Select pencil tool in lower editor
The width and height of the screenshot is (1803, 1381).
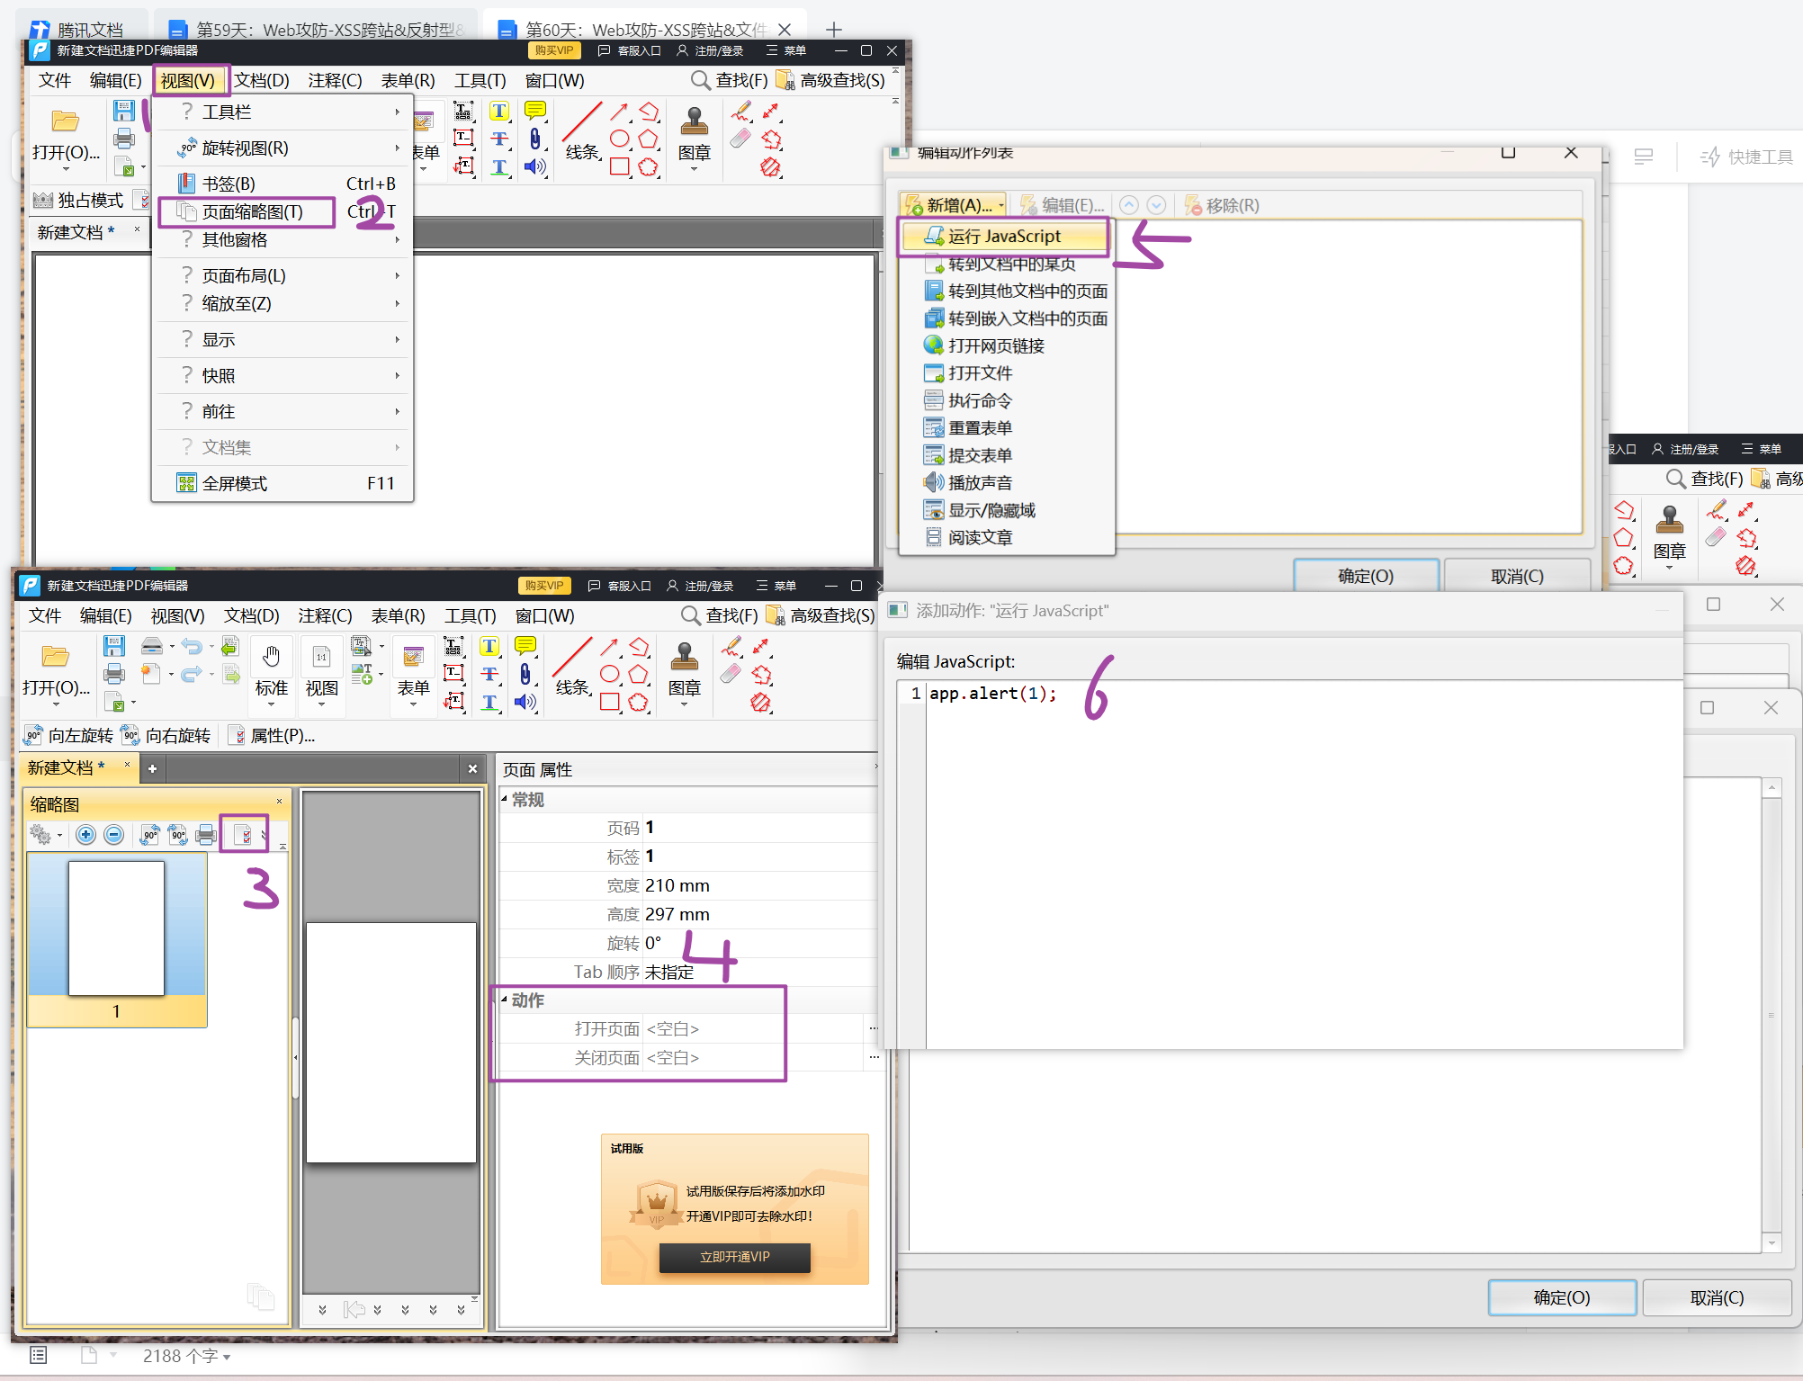[x=731, y=646]
